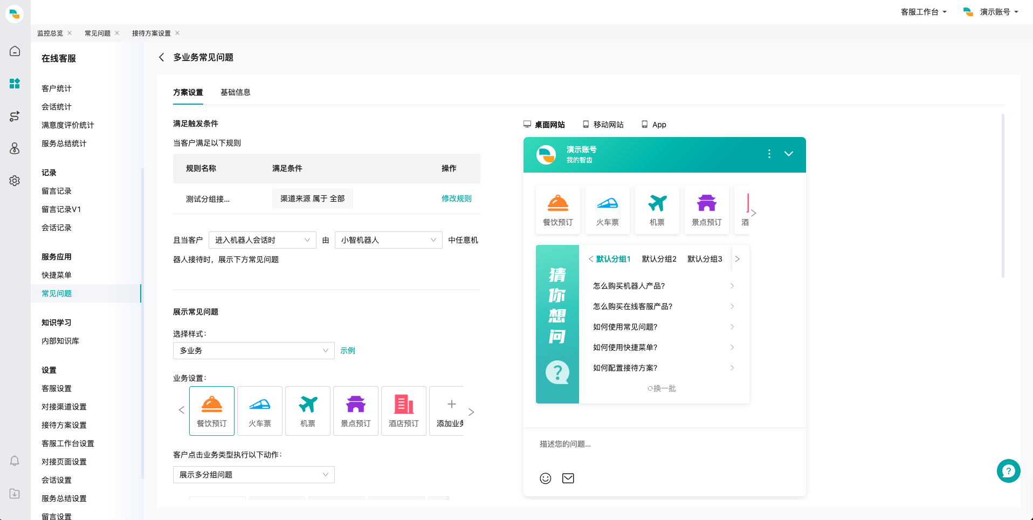Click the 示例 link beside style dropdown
Screen dimensions: 1033x520
pyautogui.click(x=348, y=351)
